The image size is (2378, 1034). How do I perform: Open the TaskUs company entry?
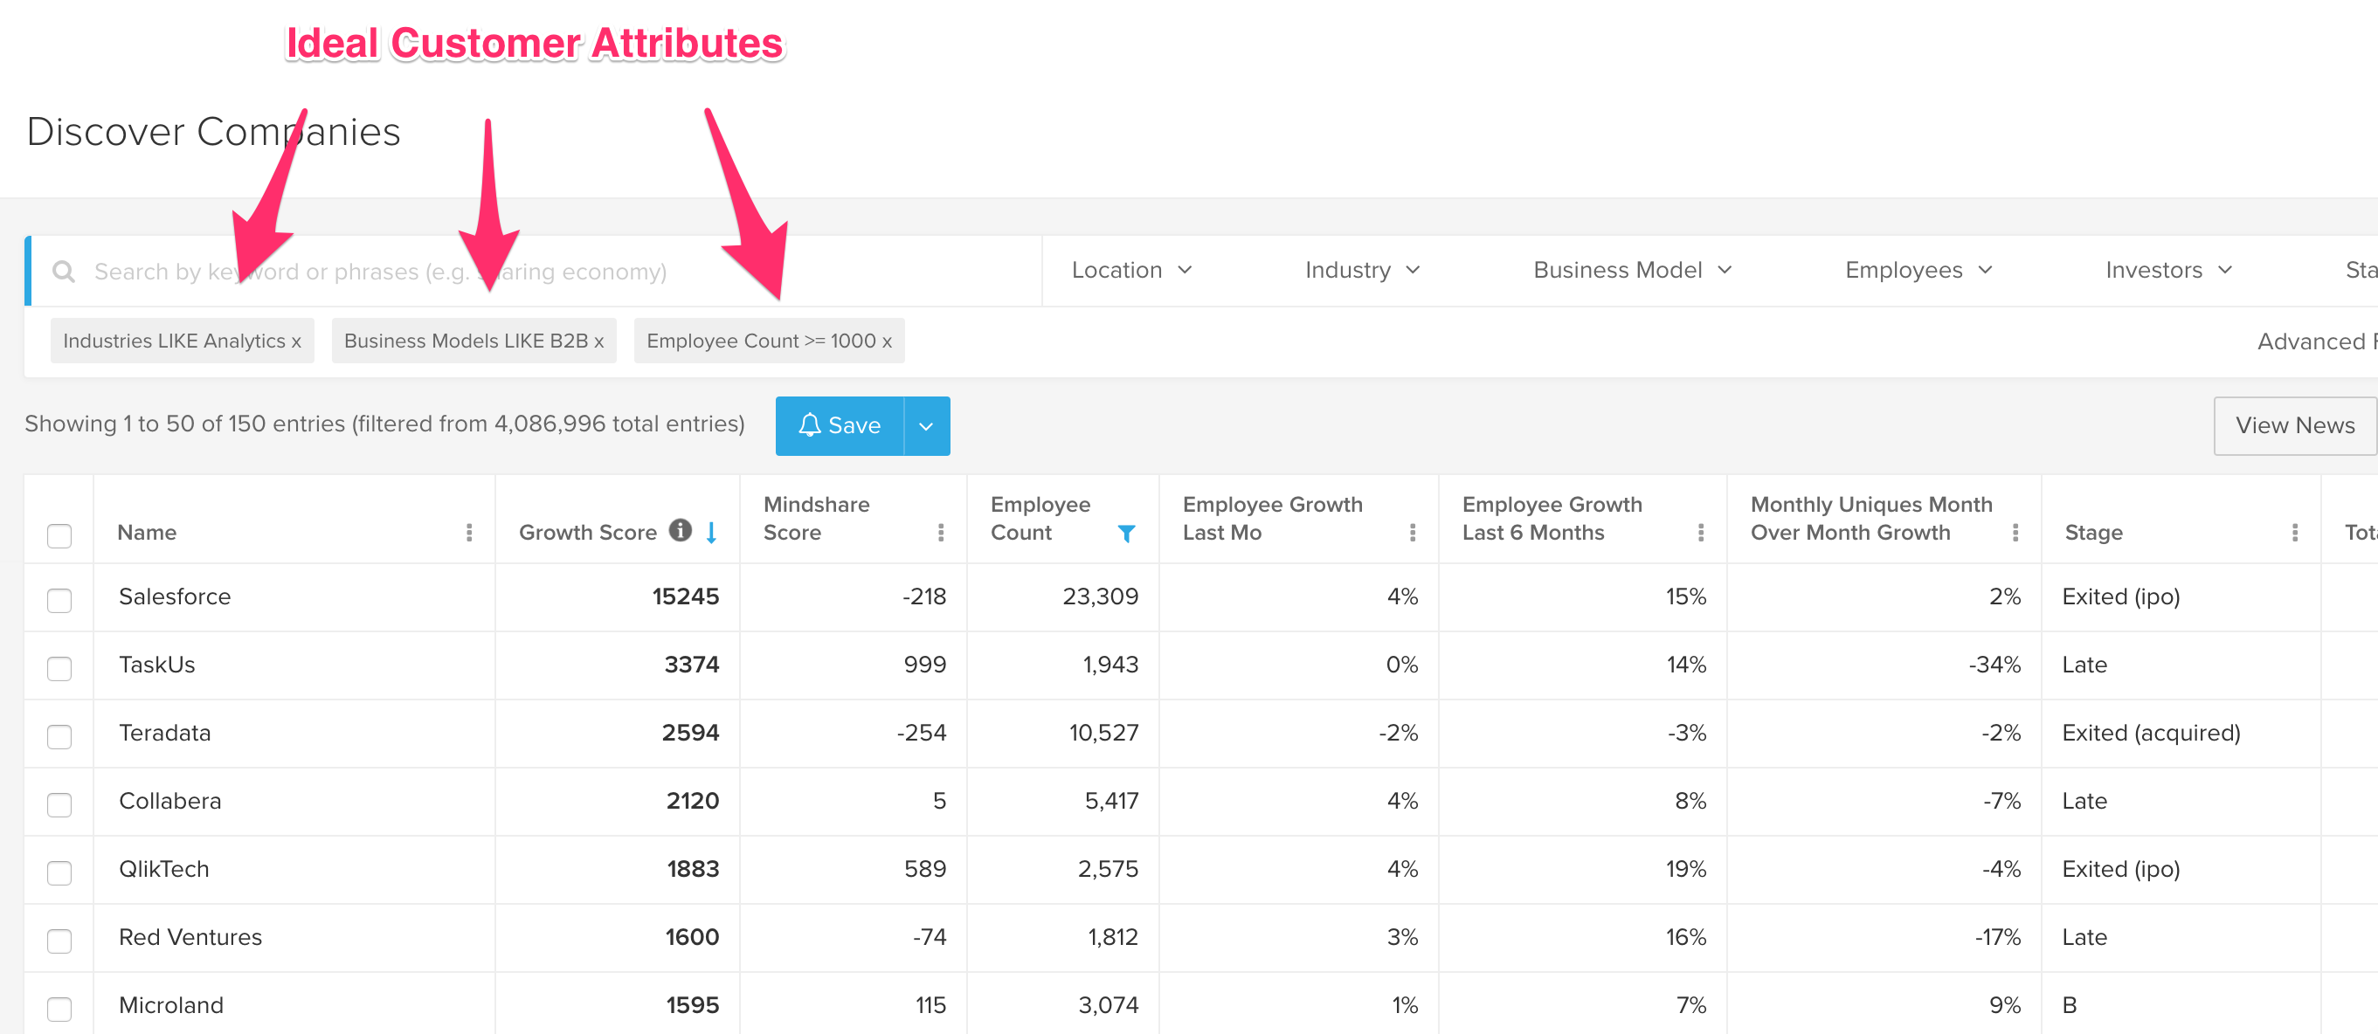pos(157,665)
